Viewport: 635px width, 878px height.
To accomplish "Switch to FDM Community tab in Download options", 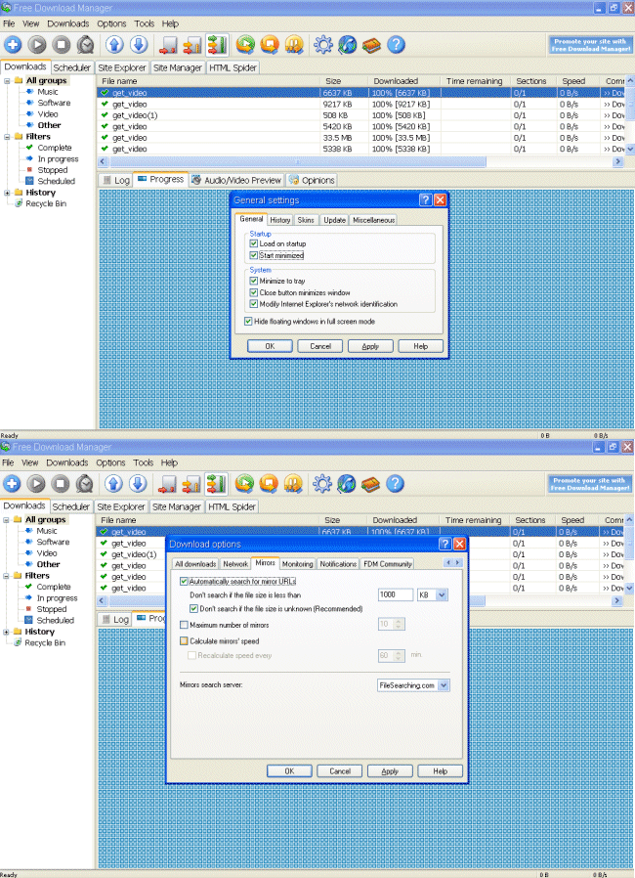I will pos(388,564).
